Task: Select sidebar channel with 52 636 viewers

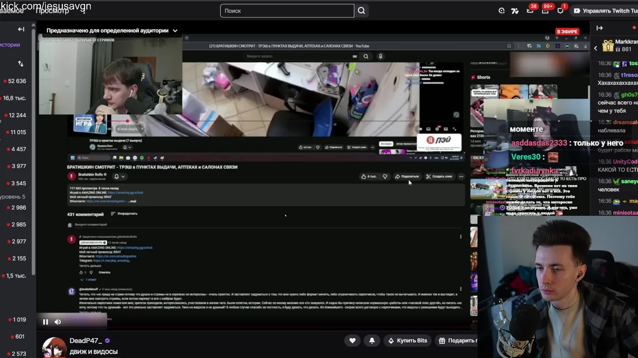Action: point(15,81)
